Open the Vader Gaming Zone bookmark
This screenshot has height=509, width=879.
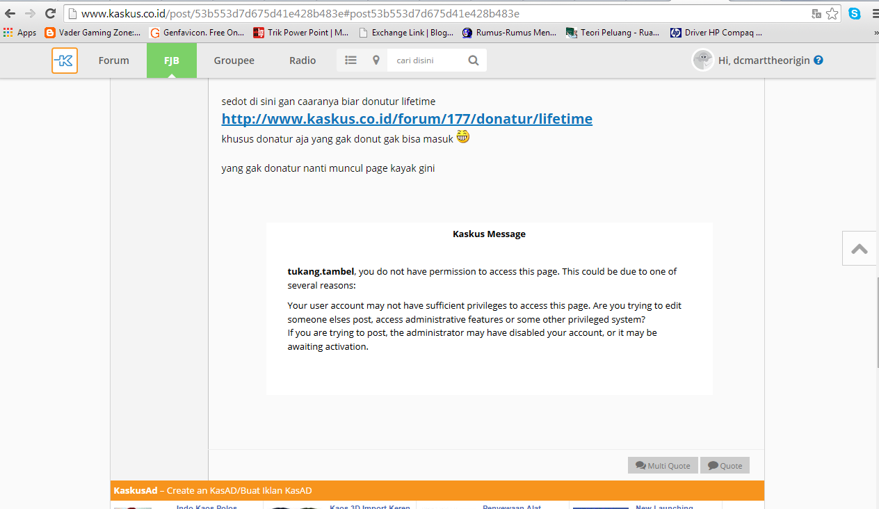point(92,33)
